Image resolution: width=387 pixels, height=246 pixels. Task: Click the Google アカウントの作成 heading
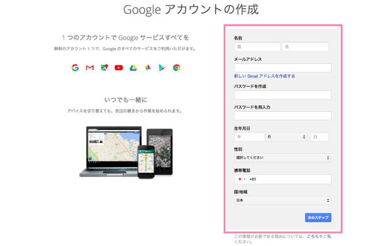pyautogui.click(x=191, y=10)
